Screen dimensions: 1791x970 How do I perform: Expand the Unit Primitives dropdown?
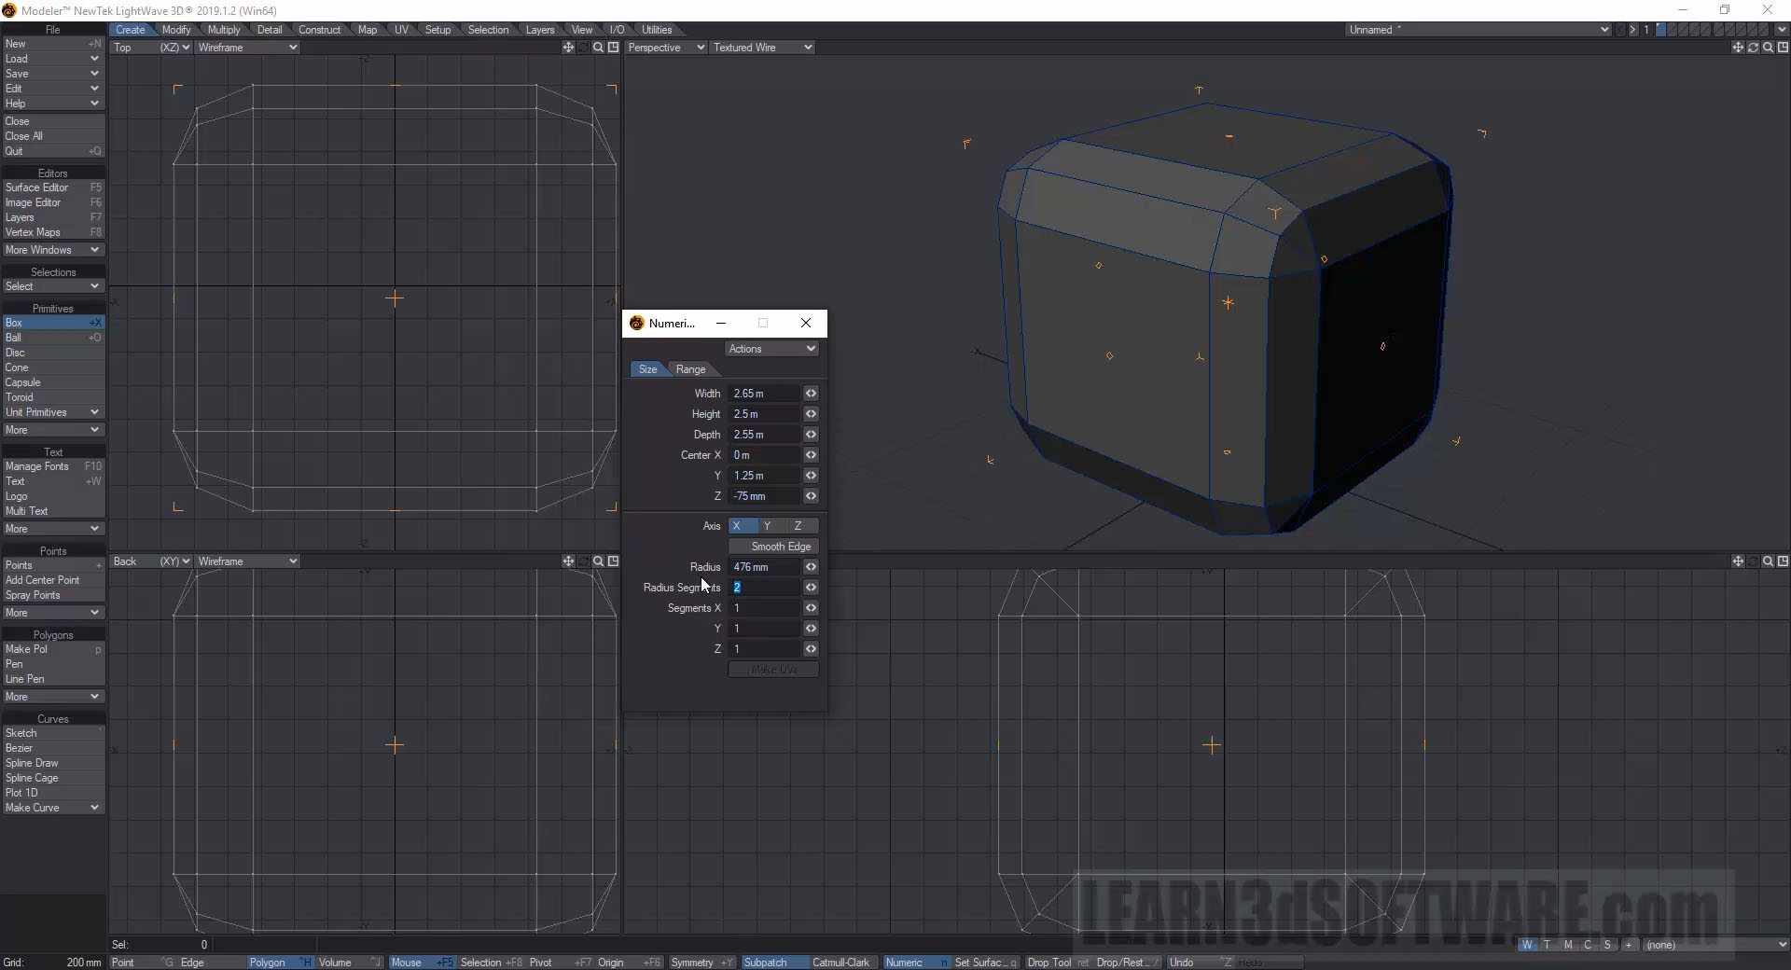52,412
